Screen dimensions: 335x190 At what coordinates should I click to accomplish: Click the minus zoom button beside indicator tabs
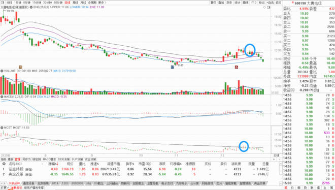(280, 159)
